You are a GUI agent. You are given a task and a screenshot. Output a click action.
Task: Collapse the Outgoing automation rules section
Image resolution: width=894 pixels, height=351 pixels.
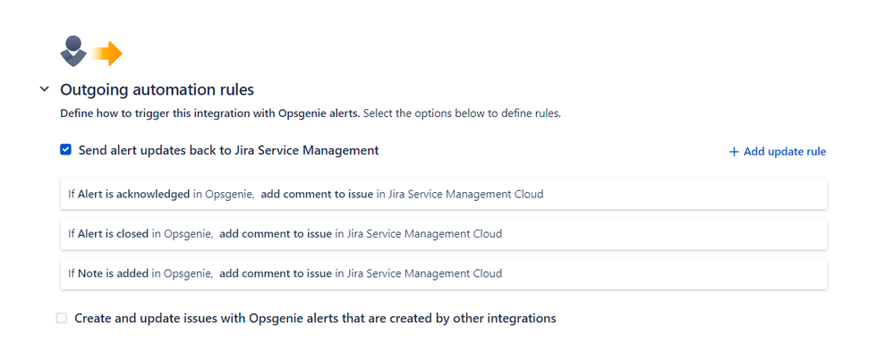(x=45, y=89)
